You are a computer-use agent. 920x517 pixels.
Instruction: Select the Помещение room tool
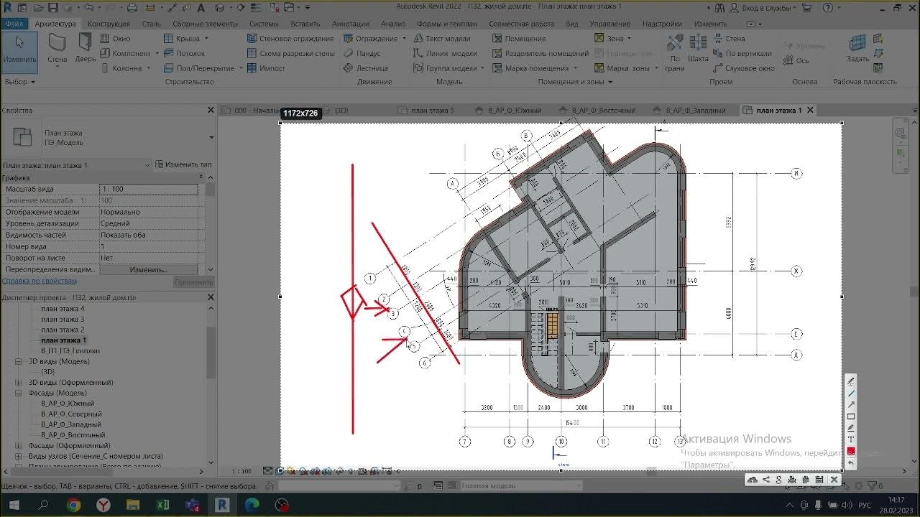coord(518,38)
